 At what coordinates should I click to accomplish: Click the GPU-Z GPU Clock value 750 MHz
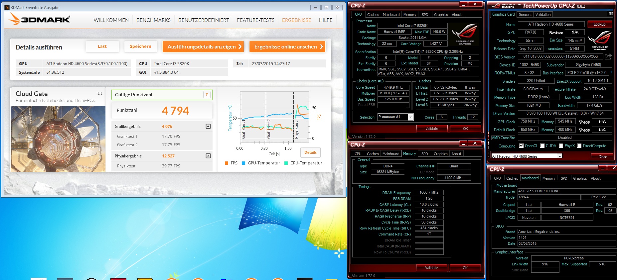tap(528, 121)
